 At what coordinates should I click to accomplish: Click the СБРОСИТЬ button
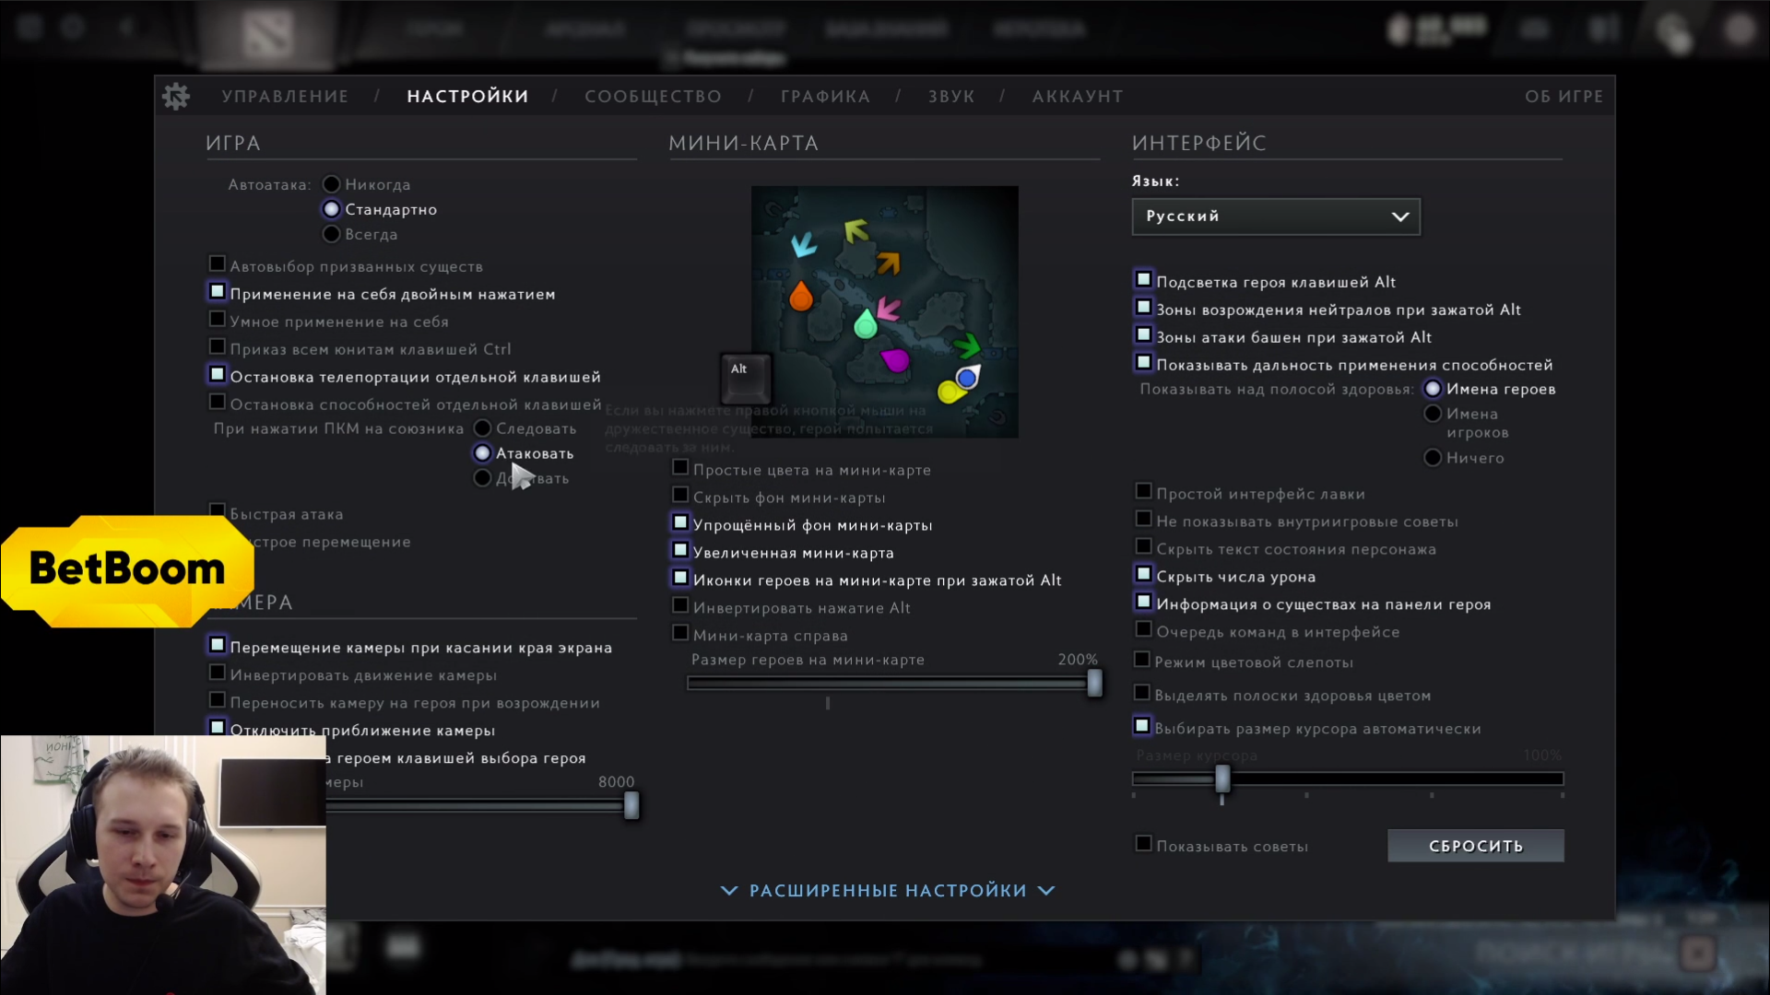coord(1475,845)
